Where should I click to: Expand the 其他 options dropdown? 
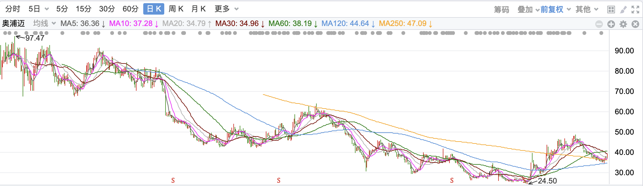pyautogui.click(x=587, y=10)
